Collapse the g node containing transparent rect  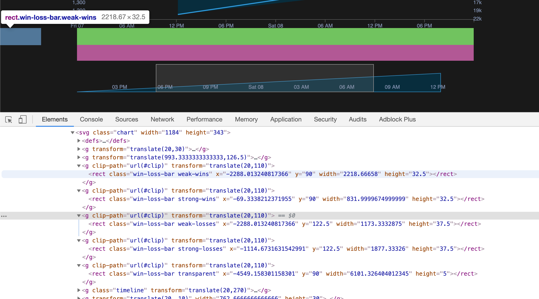pyautogui.click(x=79, y=266)
